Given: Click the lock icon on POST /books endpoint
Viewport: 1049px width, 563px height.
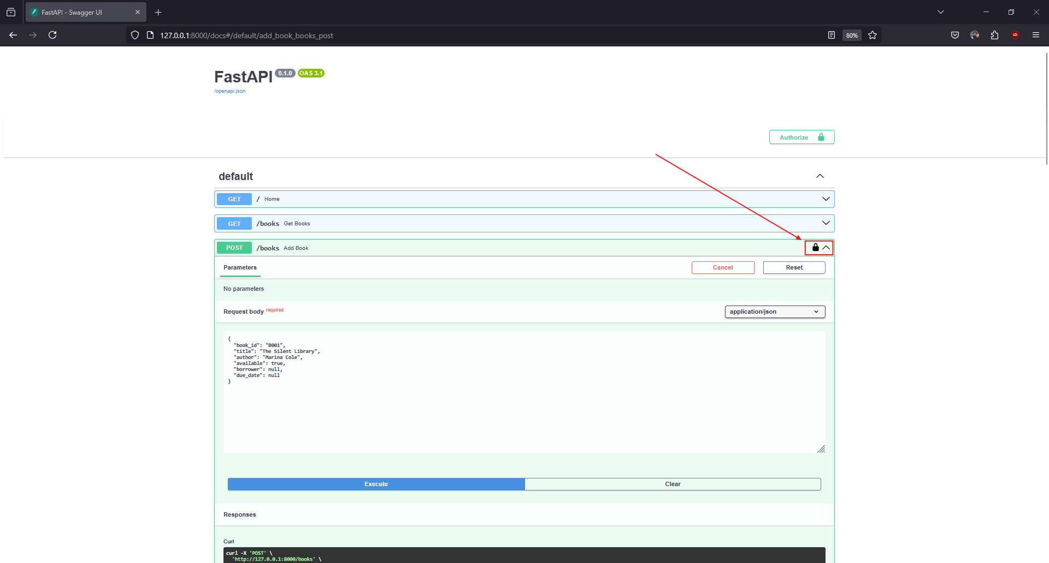Looking at the screenshot, I should pos(815,247).
